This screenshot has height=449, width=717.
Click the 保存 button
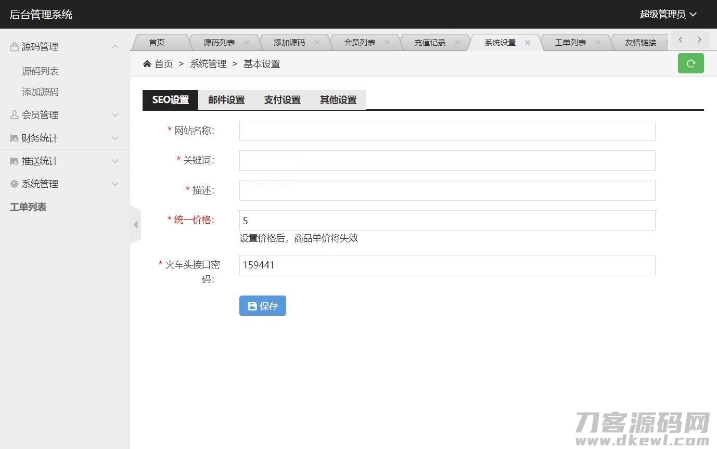(263, 306)
